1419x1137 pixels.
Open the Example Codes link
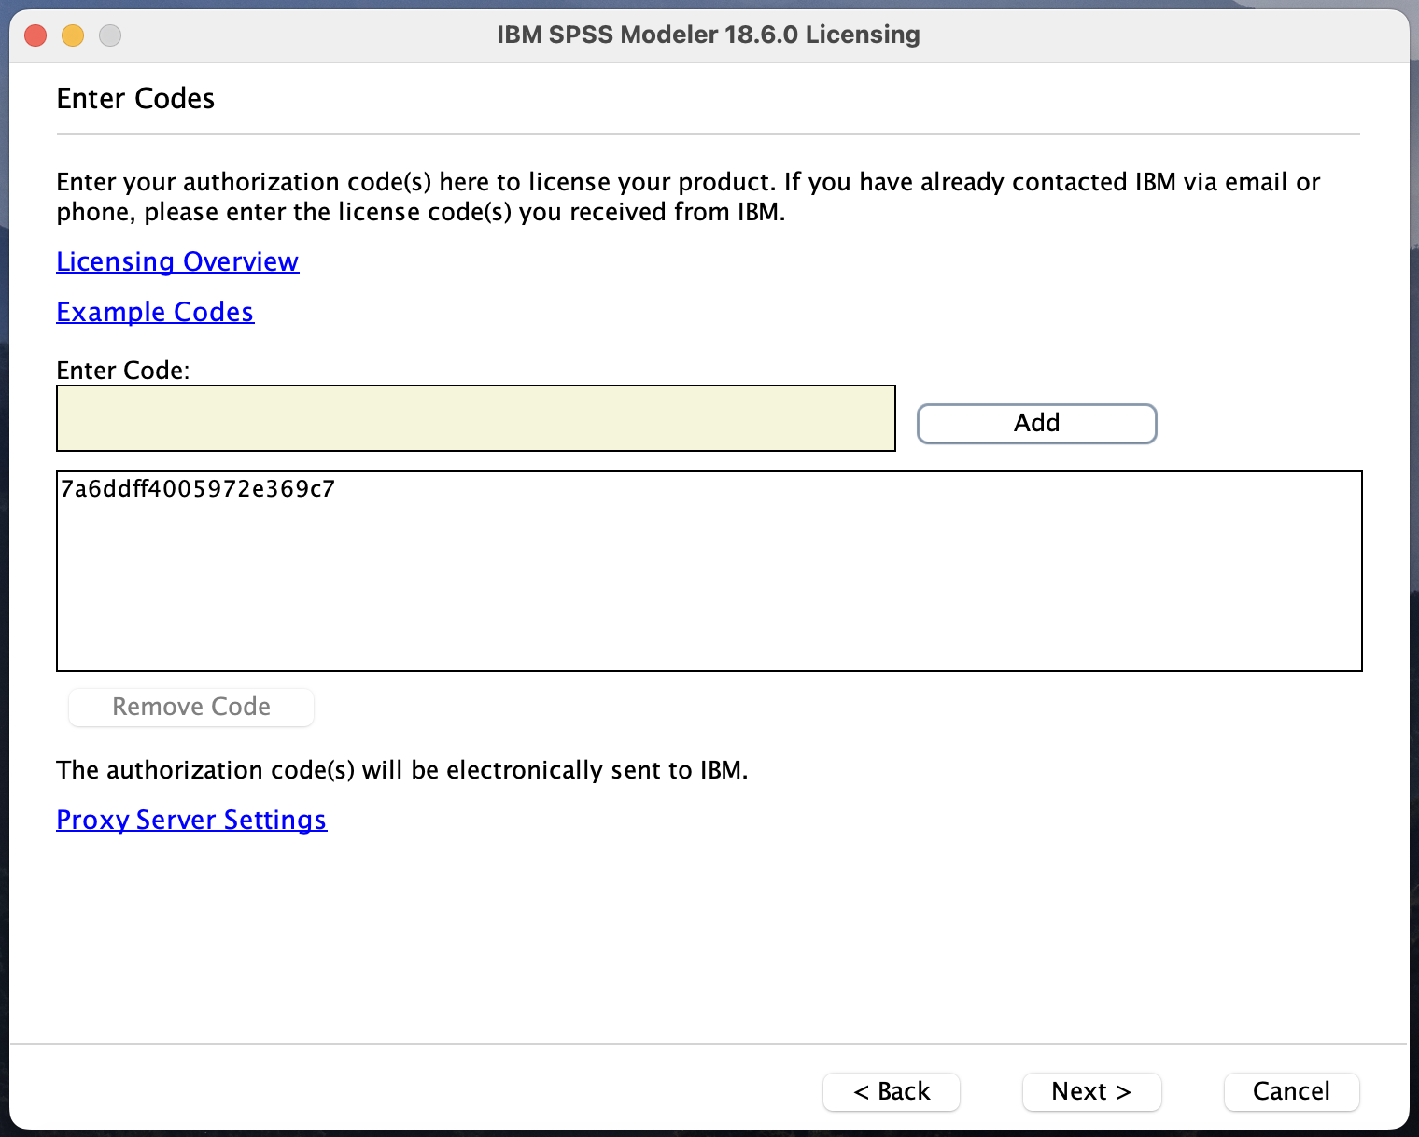(x=155, y=312)
